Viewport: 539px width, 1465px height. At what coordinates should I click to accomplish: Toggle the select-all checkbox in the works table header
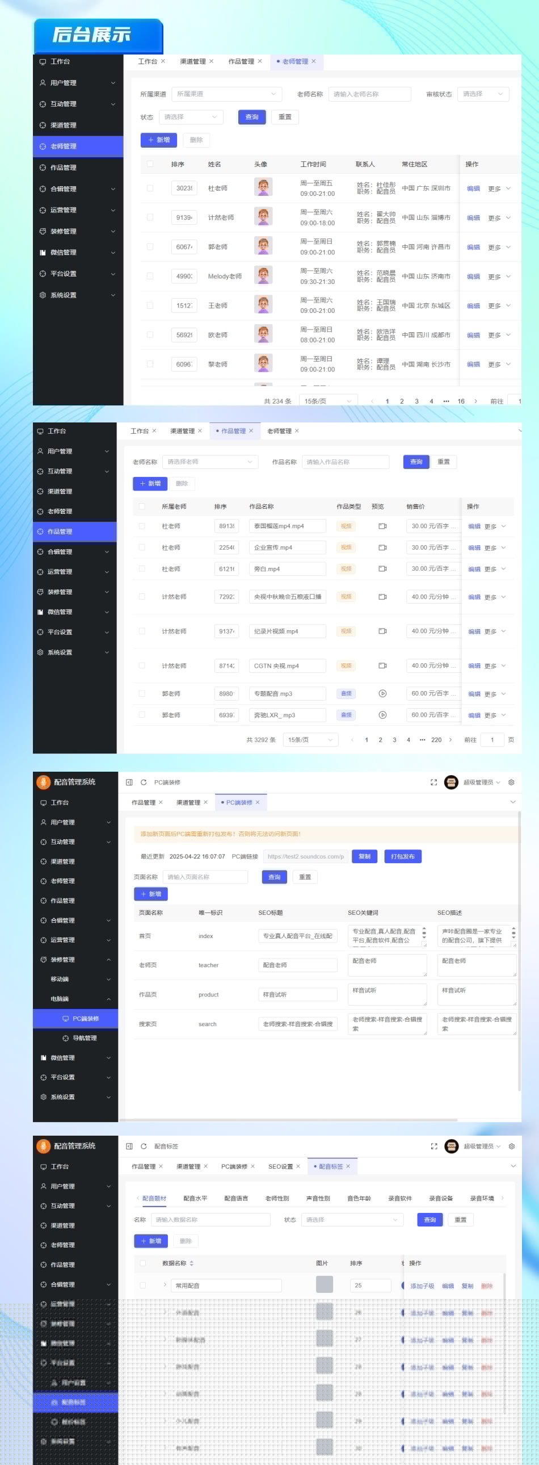(x=142, y=506)
